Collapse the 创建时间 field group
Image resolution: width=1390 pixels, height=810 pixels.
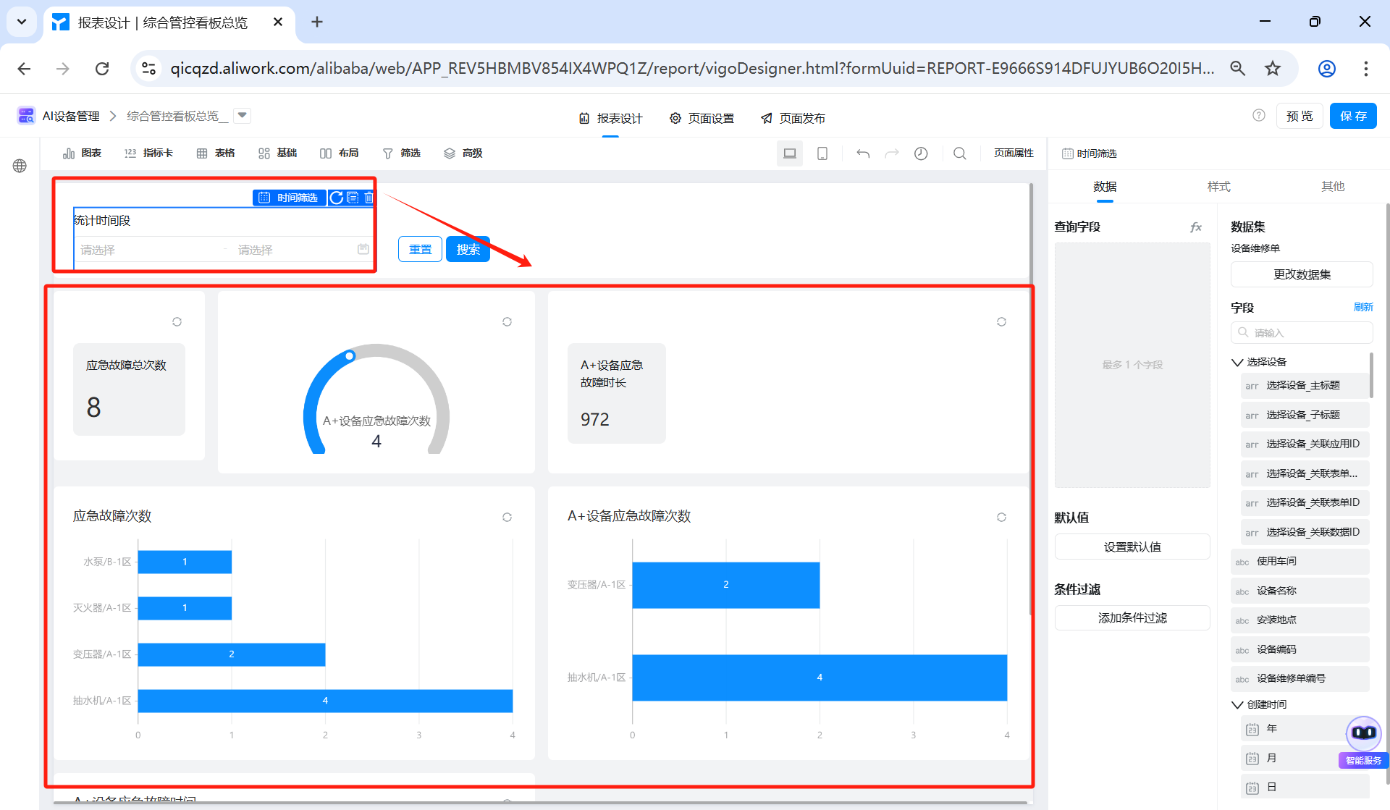[1237, 704]
